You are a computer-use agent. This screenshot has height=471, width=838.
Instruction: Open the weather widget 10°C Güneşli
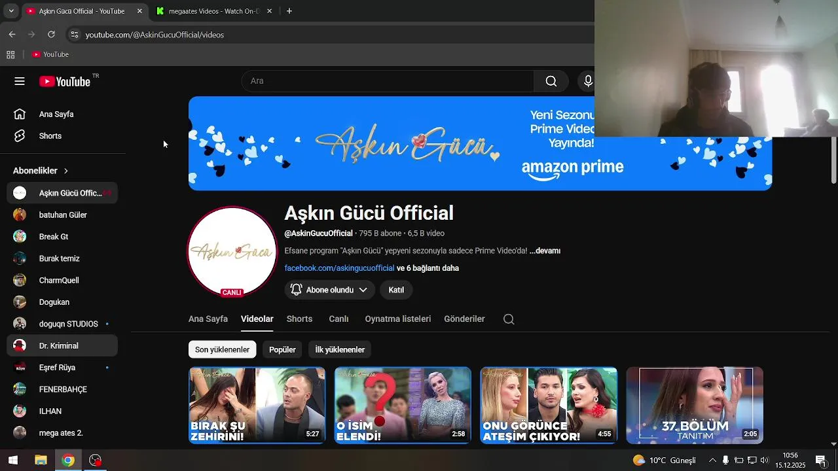point(665,461)
